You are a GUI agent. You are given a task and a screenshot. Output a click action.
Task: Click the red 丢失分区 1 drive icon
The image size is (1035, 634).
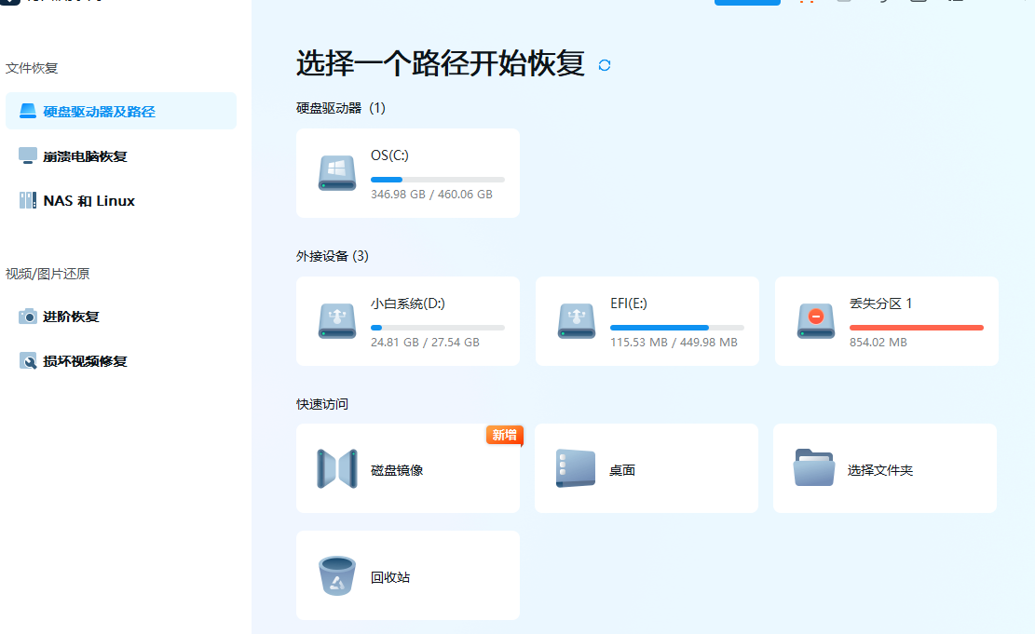coord(815,320)
